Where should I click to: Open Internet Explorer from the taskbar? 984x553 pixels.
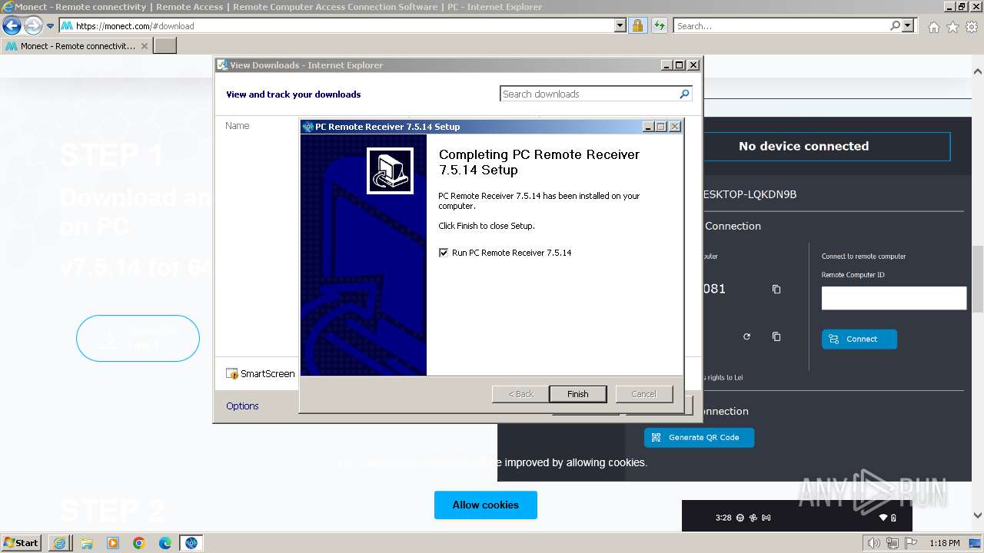60,543
